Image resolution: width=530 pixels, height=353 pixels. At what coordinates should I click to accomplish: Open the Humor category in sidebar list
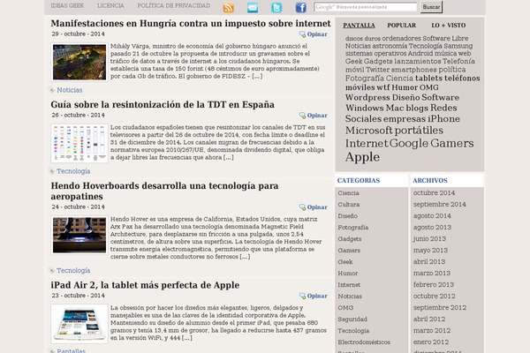pos(347,274)
